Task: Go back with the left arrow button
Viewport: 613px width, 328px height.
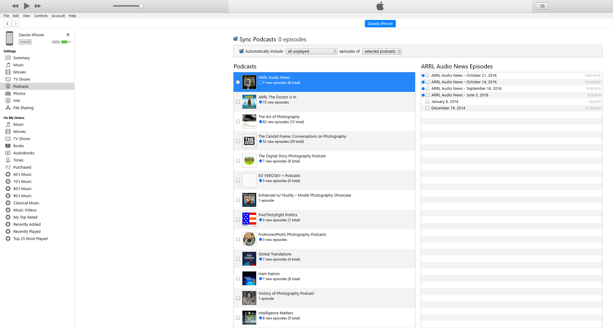Action: coord(7,23)
